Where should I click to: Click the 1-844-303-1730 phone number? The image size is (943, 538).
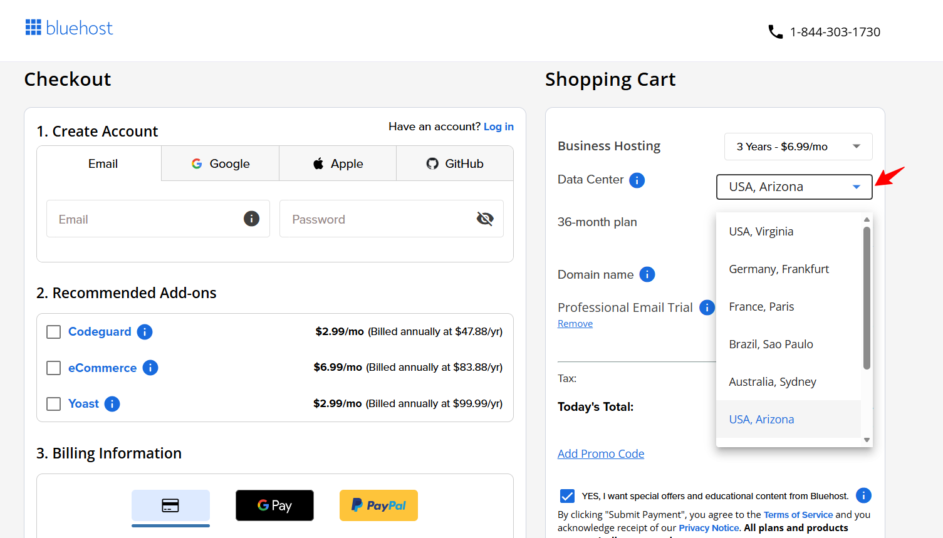(x=835, y=32)
